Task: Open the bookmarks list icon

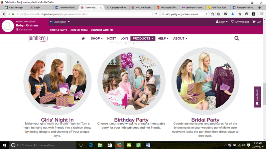Action: 219,14
